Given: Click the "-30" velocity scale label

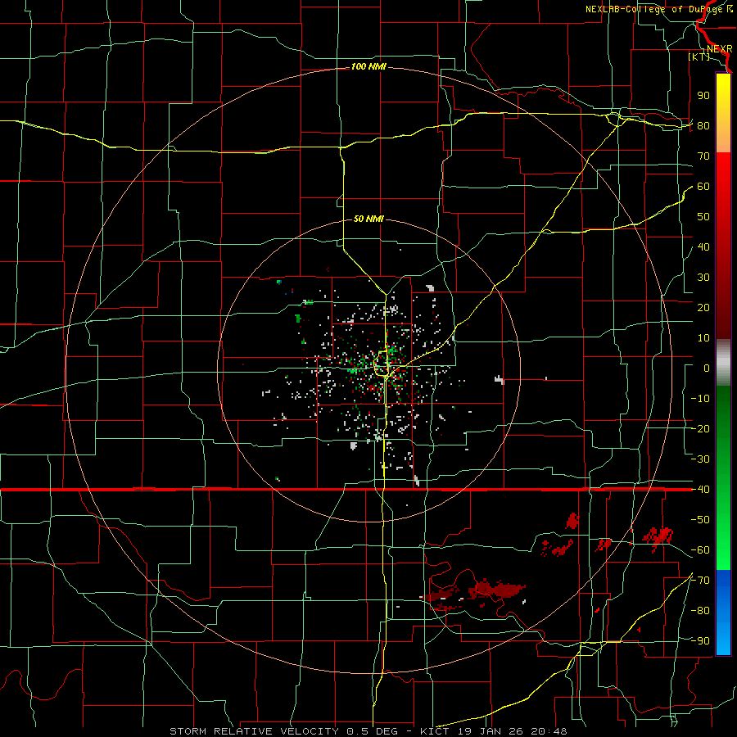Looking at the screenshot, I should pos(700,459).
